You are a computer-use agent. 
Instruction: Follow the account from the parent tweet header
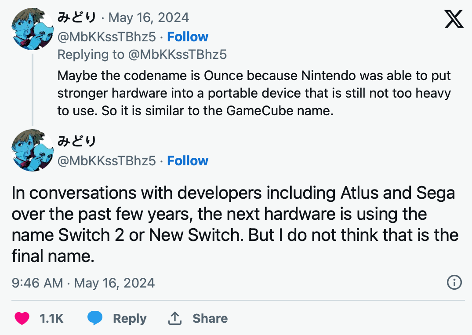pyautogui.click(x=188, y=36)
